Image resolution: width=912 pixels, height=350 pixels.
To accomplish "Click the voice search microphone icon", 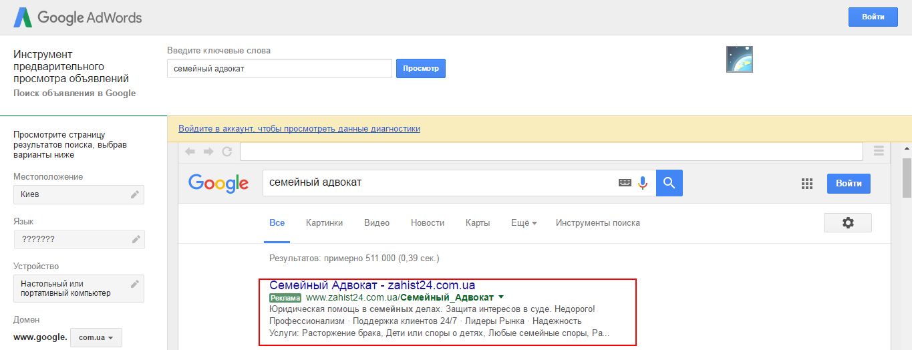I will (643, 182).
